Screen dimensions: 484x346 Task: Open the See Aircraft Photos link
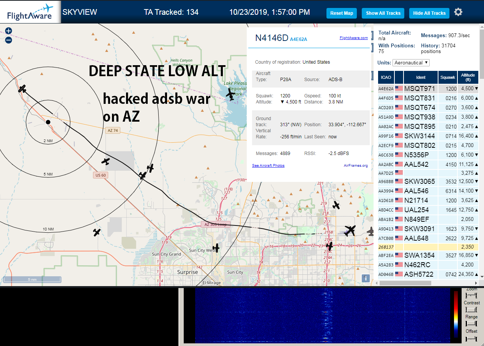coord(268,166)
